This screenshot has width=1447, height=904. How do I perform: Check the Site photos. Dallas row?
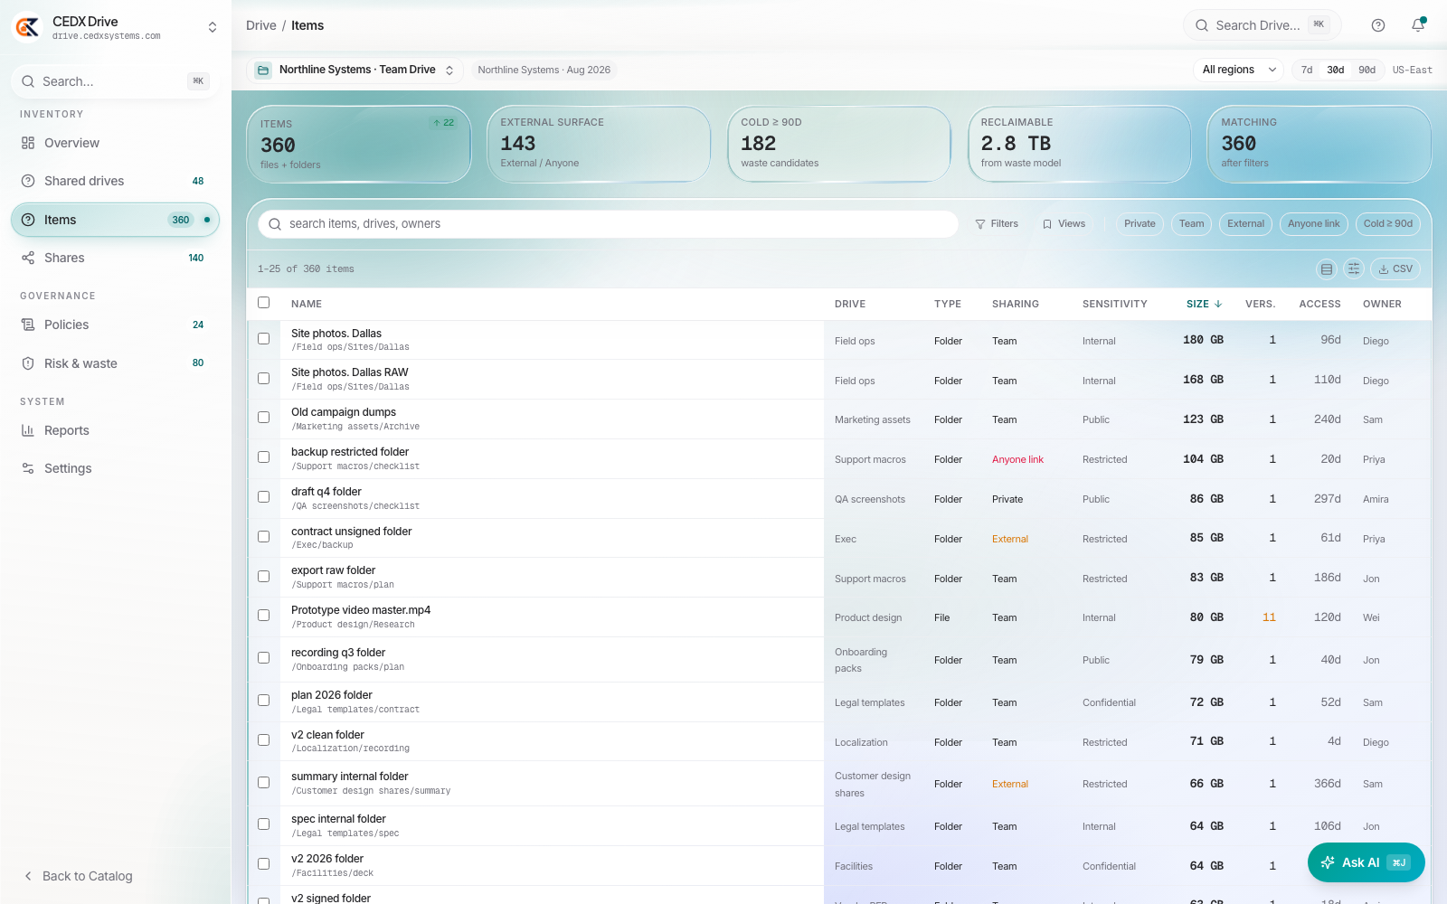pyautogui.click(x=263, y=339)
